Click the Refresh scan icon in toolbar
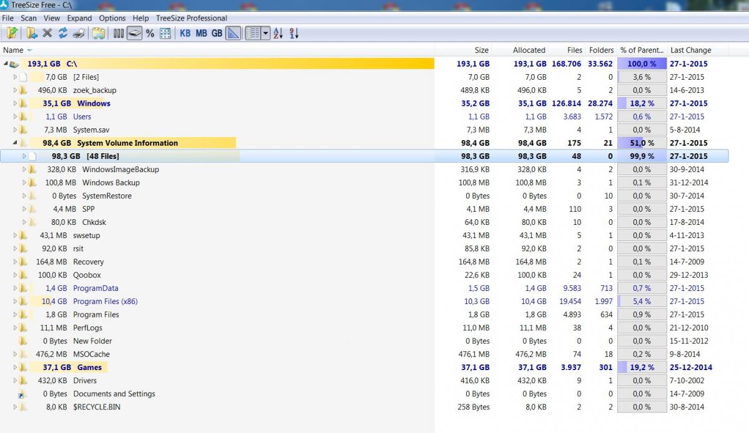 pyautogui.click(x=63, y=34)
